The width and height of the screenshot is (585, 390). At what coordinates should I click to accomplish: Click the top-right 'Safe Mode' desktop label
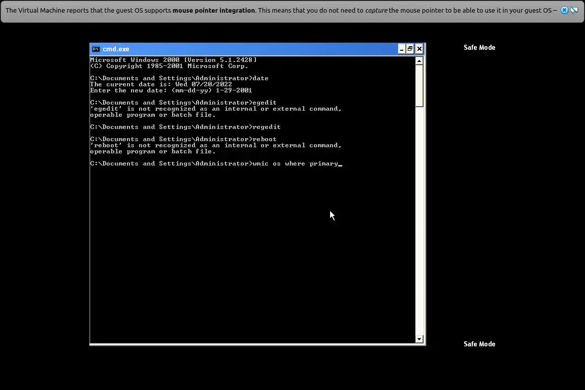(x=479, y=47)
